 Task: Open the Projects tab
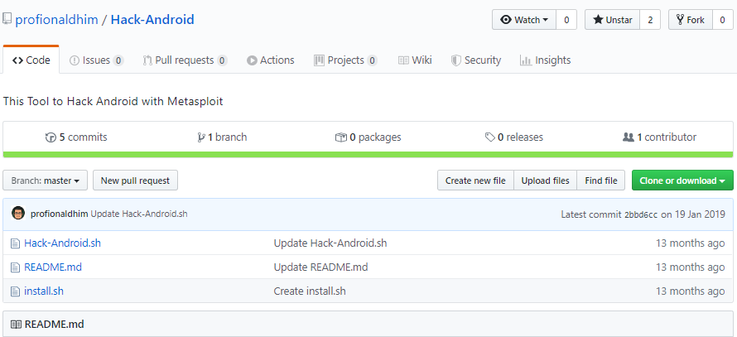tap(345, 60)
